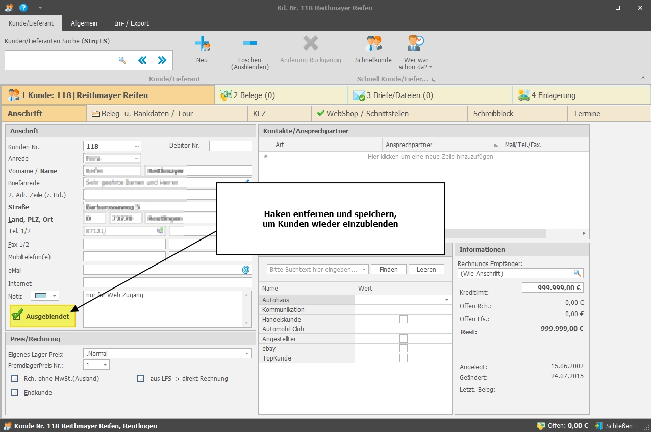Select the Automobil Club row
This screenshot has width=651, height=432.
pyautogui.click(x=355, y=329)
